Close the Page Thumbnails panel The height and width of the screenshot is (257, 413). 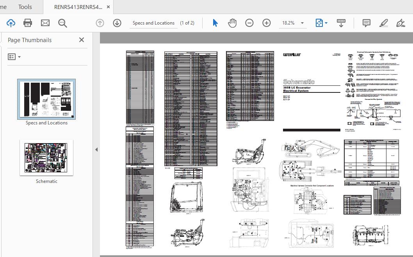point(82,40)
